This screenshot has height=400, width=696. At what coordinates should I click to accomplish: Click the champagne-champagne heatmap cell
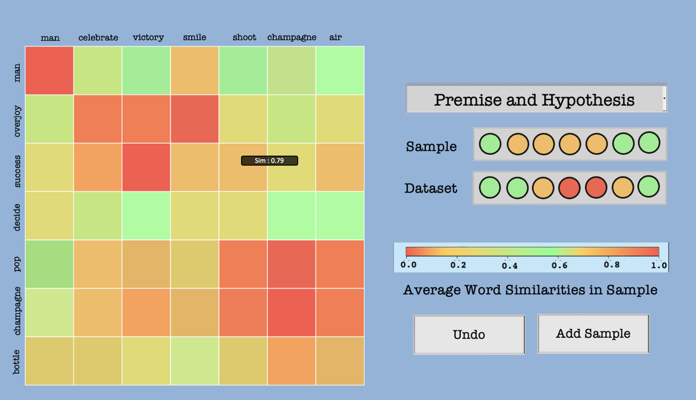pos(292,312)
